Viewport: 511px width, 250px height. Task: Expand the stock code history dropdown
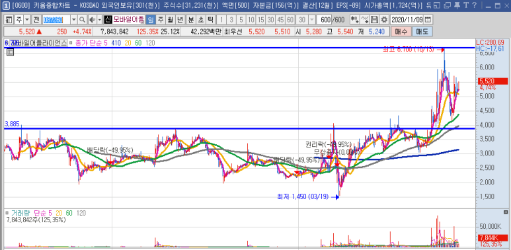coord(74,20)
